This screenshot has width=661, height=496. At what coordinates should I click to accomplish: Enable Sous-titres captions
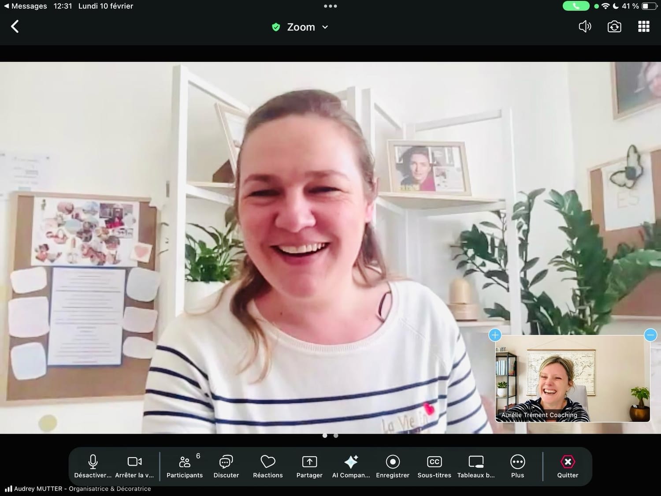tap(434, 466)
